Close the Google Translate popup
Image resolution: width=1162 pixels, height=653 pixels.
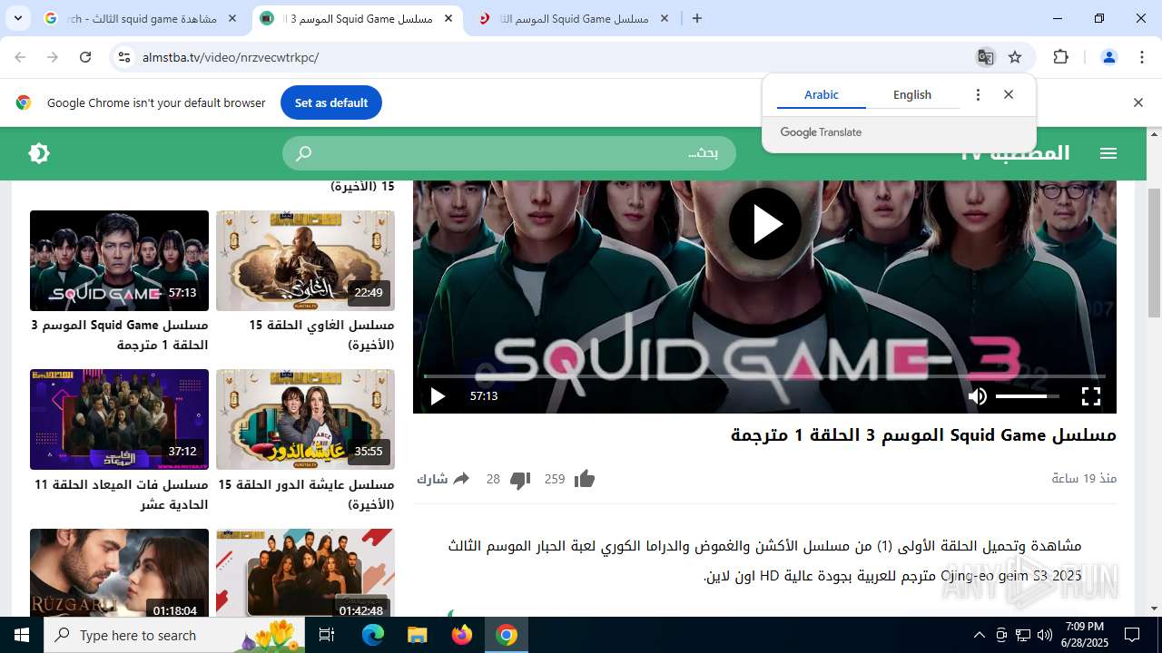(x=1009, y=94)
